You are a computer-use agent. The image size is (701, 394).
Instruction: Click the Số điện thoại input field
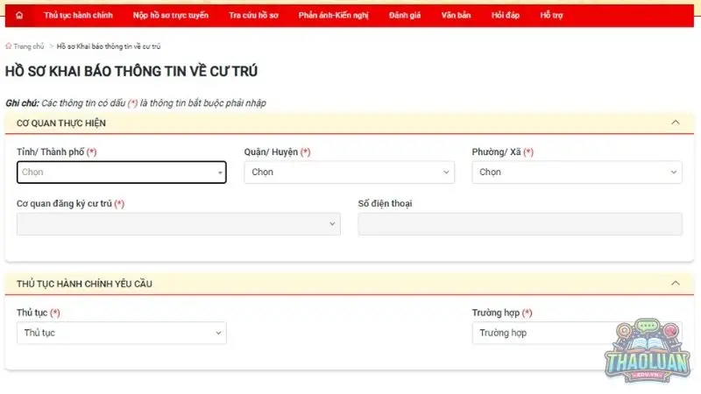[520, 224]
